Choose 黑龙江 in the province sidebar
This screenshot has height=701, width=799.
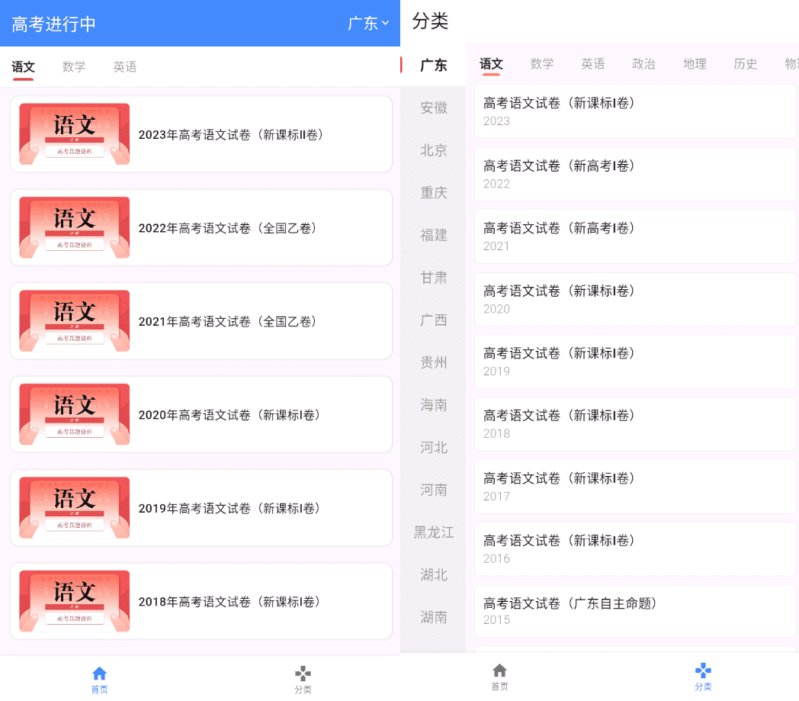tap(434, 532)
